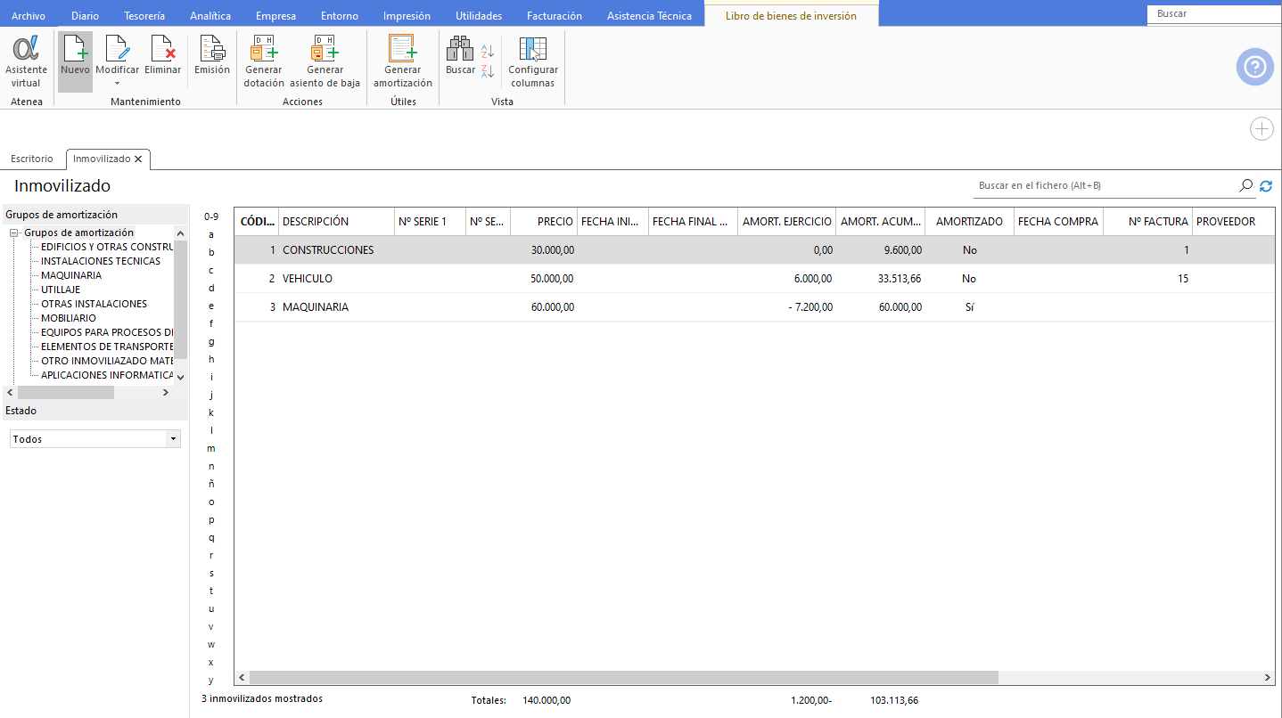Select EDIFICIOS Y OTRAS CONSTRU tree item
Image resolution: width=1282 pixels, height=718 pixels.
click(107, 247)
